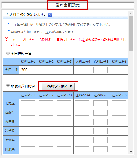Click the vertical scrollbar thumb
The height and width of the screenshot is (158, 137).
point(131,33)
